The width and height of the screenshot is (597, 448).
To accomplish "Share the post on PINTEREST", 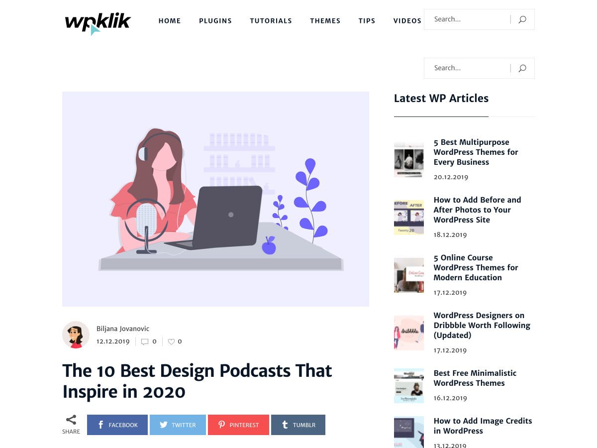I will [x=238, y=425].
